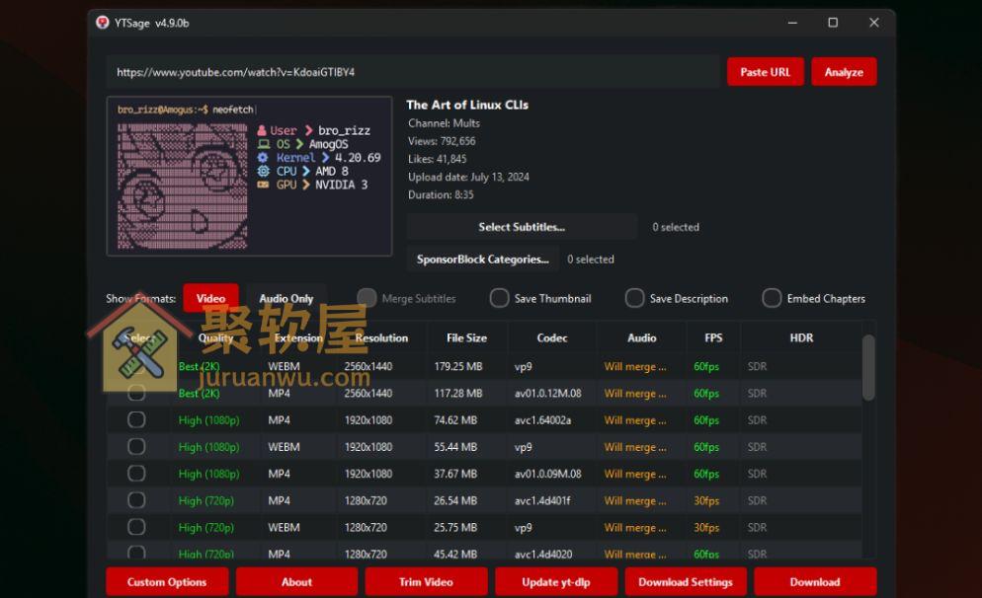The height and width of the screenshot is (598, 982).
Task: Open the About dialog
Action: click(296, 582)
